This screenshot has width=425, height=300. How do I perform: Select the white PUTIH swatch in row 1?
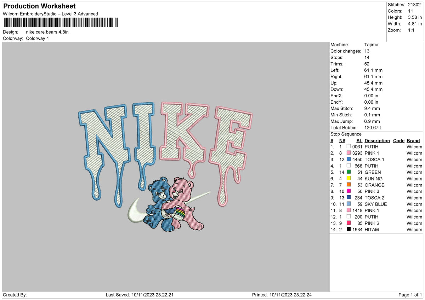pos(349,146)
